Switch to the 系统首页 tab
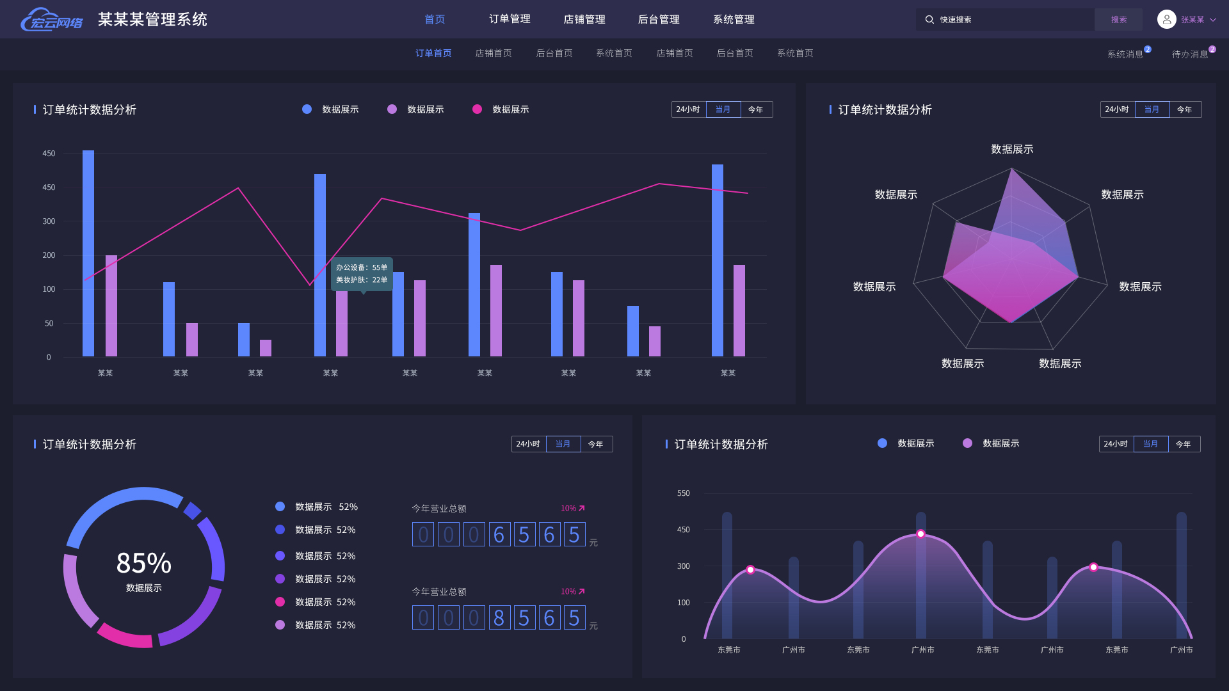 pyautogui.click(x=613, y=53)
